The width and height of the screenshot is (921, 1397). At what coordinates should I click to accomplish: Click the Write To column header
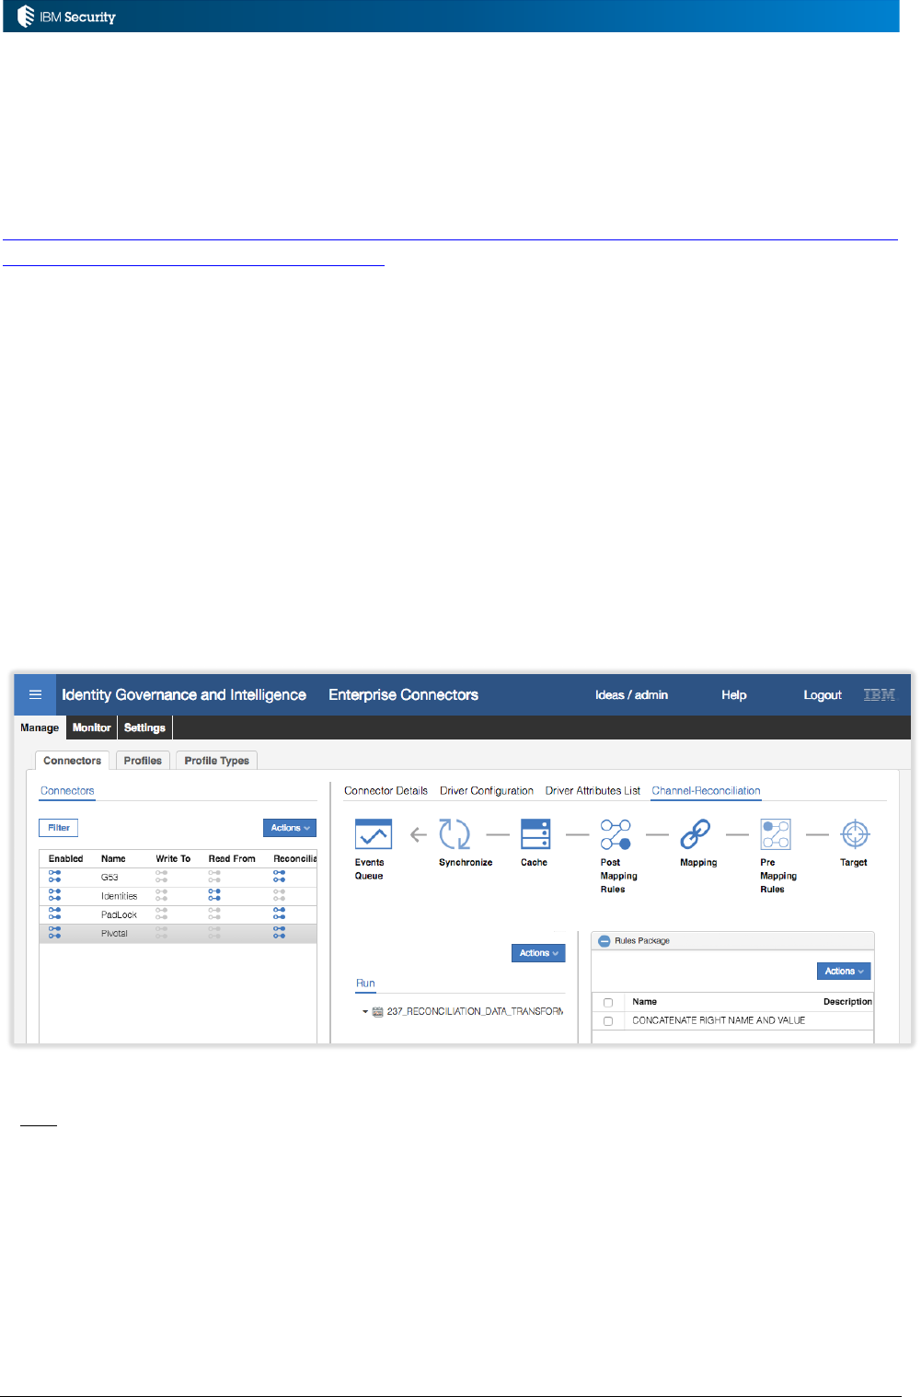[173, 858]
